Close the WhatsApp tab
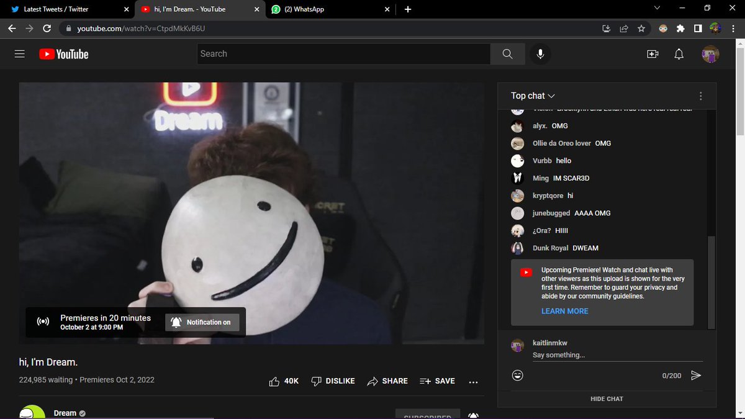 click(387, 9)
